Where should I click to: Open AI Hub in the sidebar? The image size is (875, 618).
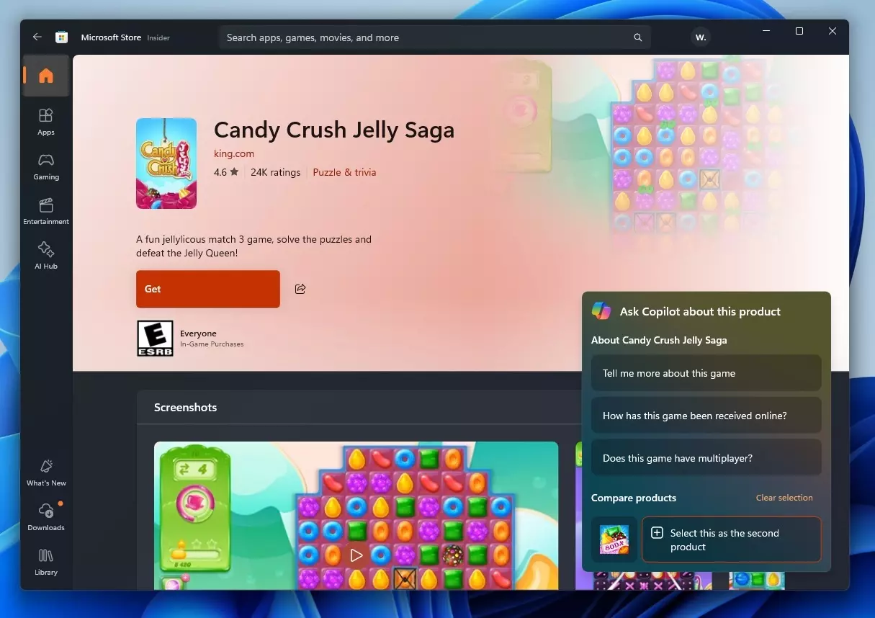[46, 255]
